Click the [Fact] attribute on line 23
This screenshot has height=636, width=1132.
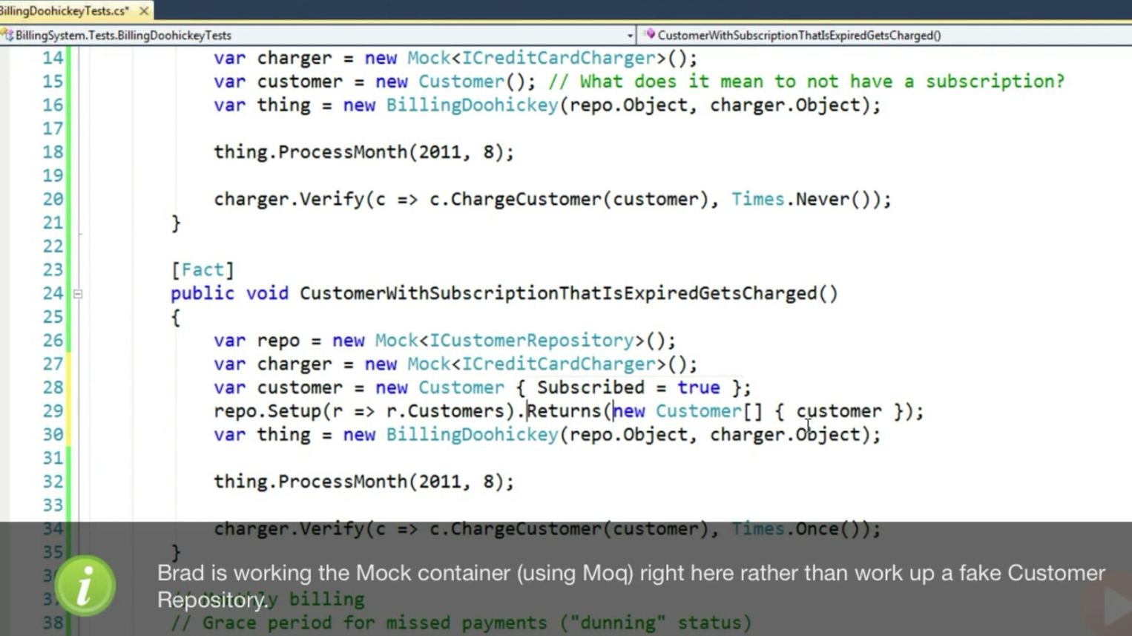pos(203,269)
